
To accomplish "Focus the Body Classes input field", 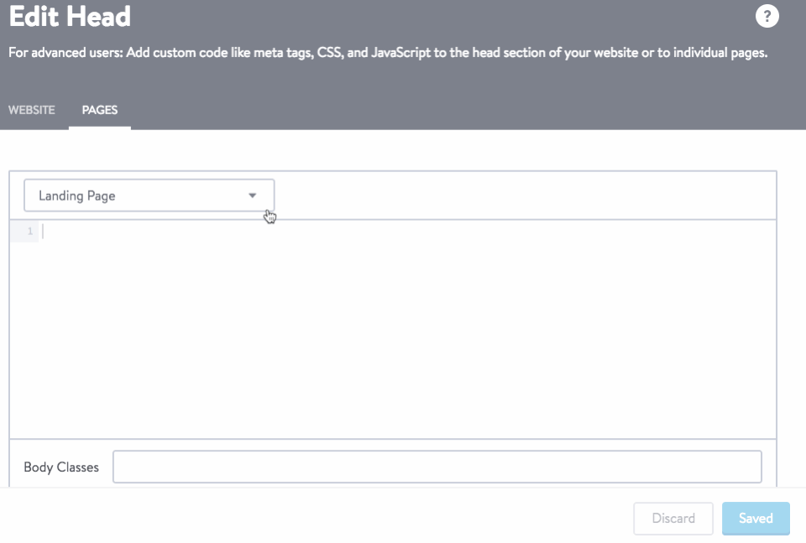I will tap(437, 467).
